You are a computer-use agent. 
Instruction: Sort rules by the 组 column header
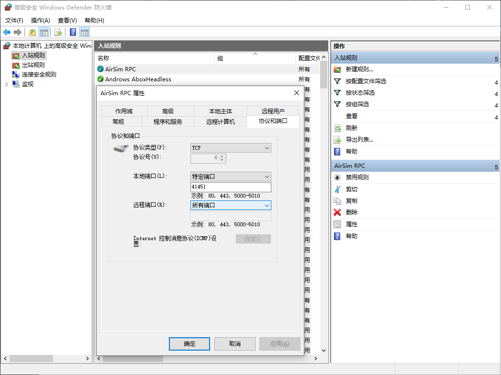pos(255,58)
